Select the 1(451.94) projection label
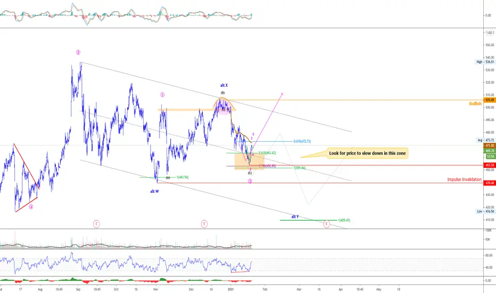 click(x=300, y=168)
